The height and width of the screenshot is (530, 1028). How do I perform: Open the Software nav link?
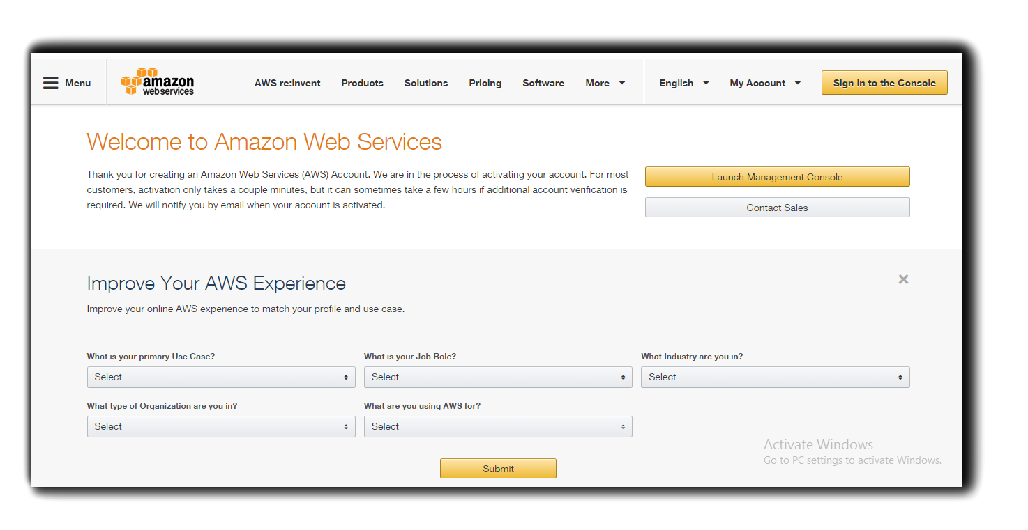point(543,83)
